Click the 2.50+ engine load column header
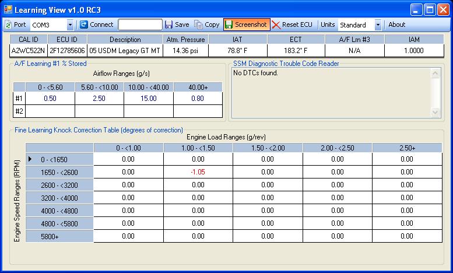 click(407, 148)
